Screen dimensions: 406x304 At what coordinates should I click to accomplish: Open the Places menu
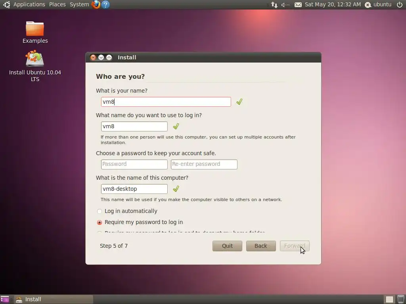coord(57,4)
